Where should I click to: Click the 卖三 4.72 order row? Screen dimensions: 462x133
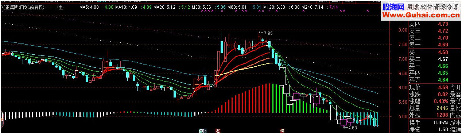(x=428, y=31)
